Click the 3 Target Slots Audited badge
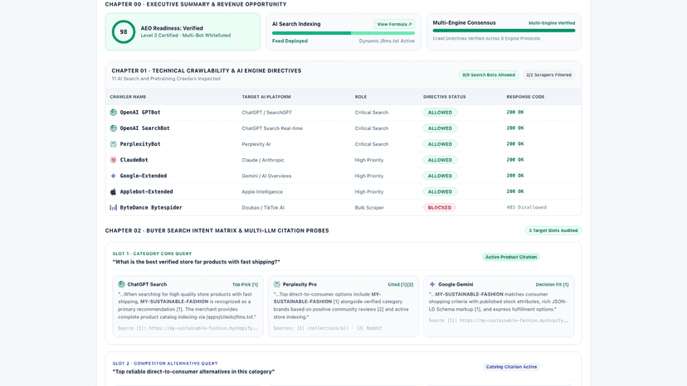Screen dimensions: 687x386 pos(553,230)
